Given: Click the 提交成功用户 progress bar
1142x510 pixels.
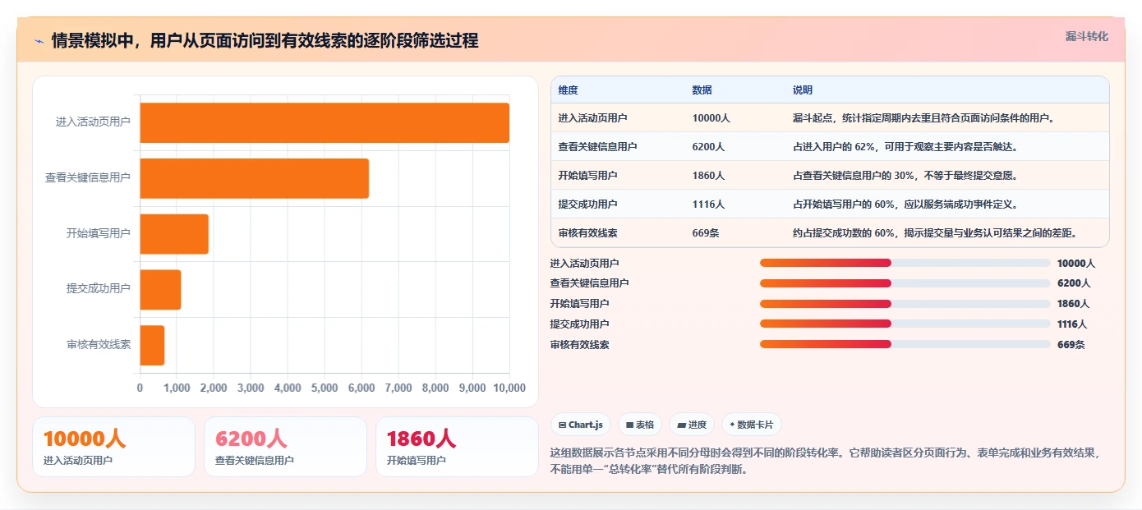Looking at the screenshot, I should 905,324.
